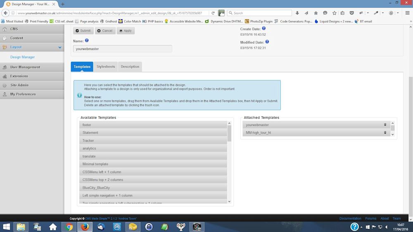Screen dimensions: 413x232
Task: Reload the page with the refresh icon
Action: click(x=213, y=13)
